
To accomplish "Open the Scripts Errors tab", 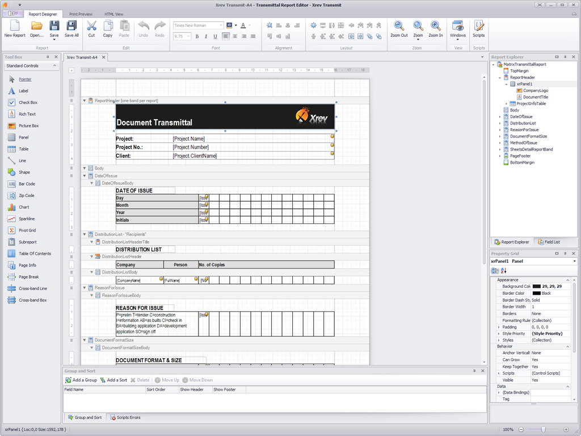I will [125, 417].
